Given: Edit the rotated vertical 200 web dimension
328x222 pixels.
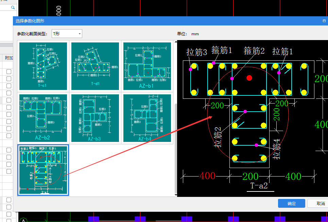Looking at the screenshot, I should pos(277,114).
